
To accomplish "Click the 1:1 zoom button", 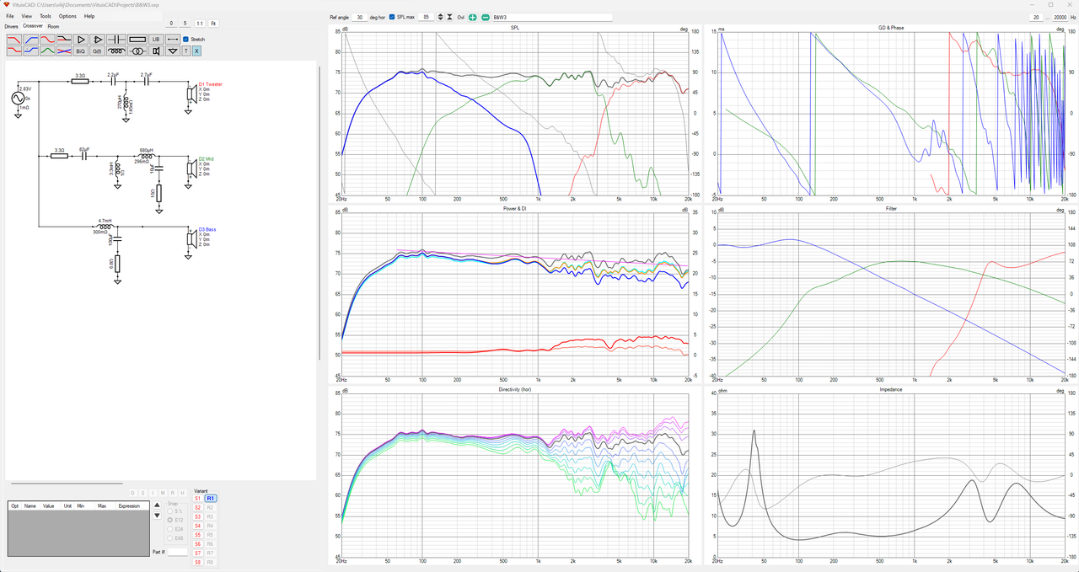I will pos(199,24).
